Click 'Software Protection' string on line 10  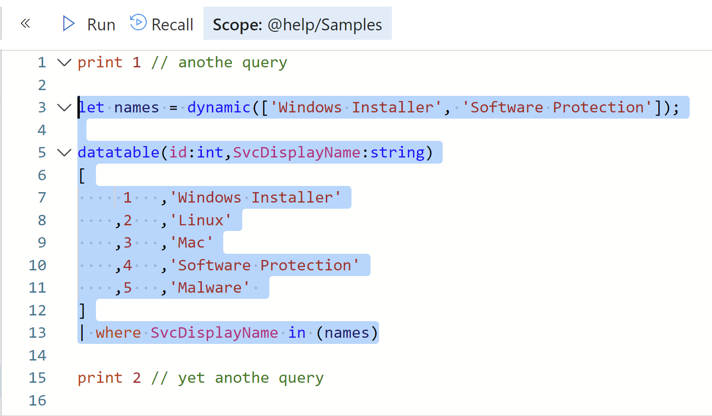[x=265, y=265]
